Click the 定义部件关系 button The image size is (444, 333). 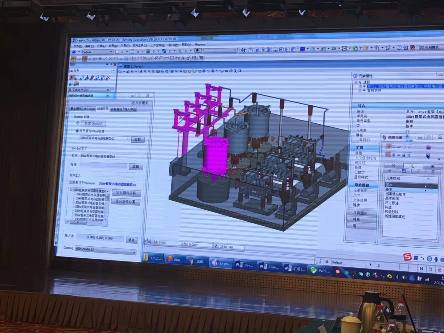pos(126,193)
